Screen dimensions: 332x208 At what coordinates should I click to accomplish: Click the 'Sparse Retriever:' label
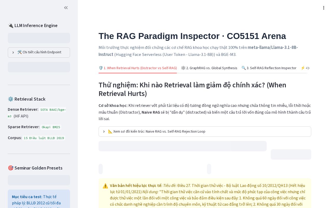pyautogui.click(x=24, y=127)
